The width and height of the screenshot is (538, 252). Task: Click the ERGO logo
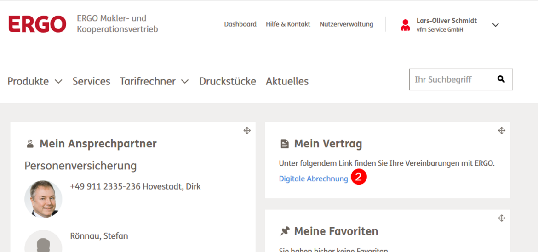37,24
